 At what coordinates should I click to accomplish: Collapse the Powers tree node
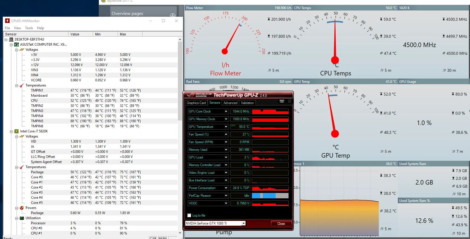16,208
